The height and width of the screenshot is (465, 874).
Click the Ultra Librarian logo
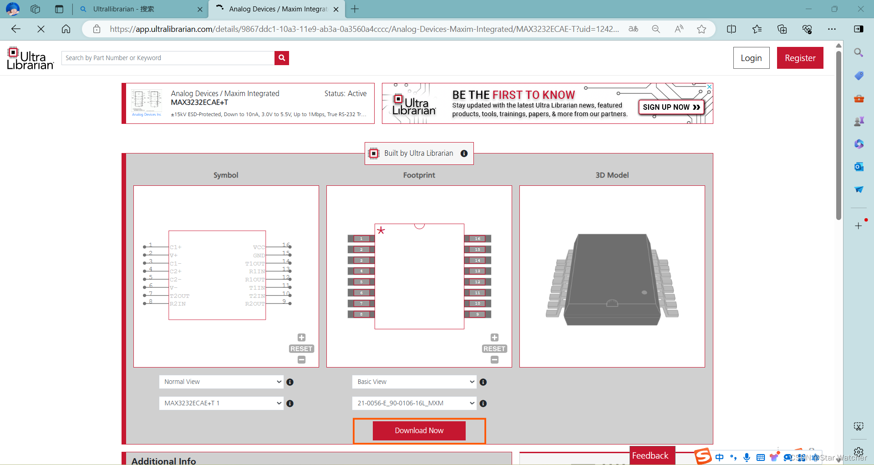30,58
